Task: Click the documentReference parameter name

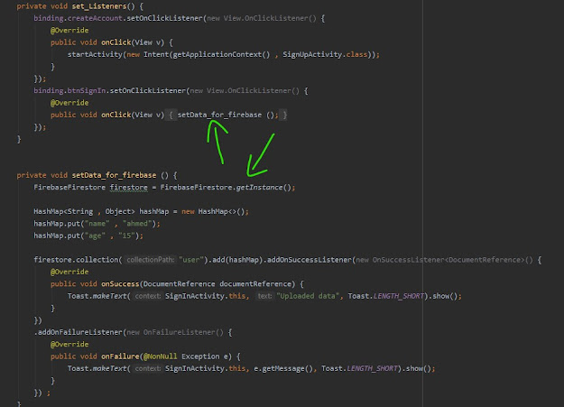Action: (x=255, y=284)
